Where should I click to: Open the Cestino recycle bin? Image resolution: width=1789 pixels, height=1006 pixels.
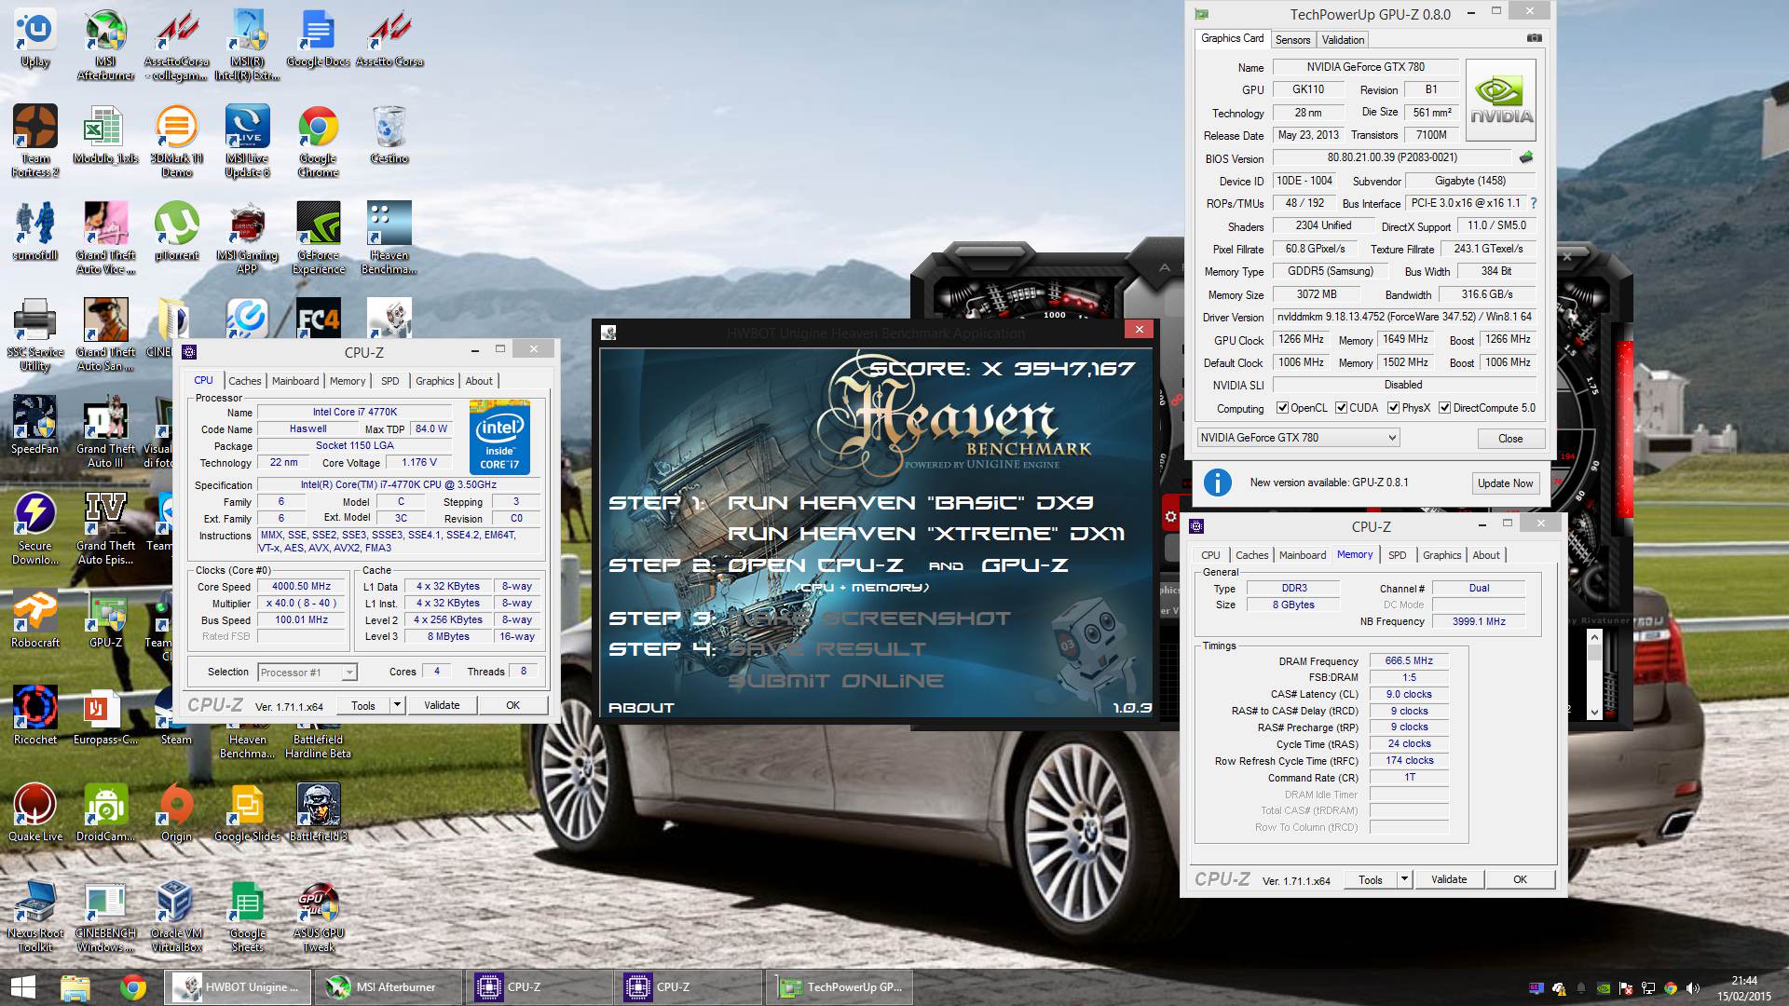(389, 135)
